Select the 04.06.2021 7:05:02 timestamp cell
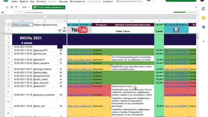208x117 pixels. click(22, 79)
